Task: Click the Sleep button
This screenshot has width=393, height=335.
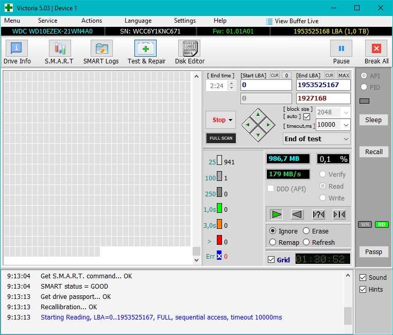Action: point(373,120)
